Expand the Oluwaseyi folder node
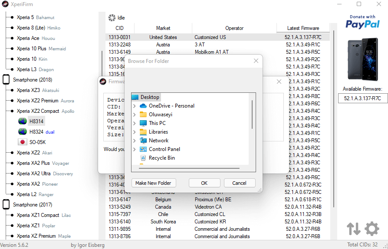Viewport: 388px width, 249px height. [135, 115]
